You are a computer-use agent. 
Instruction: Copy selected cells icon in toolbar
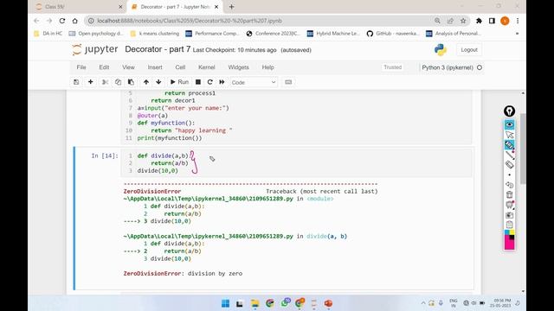pyautogui.click(x=118, y=82)
